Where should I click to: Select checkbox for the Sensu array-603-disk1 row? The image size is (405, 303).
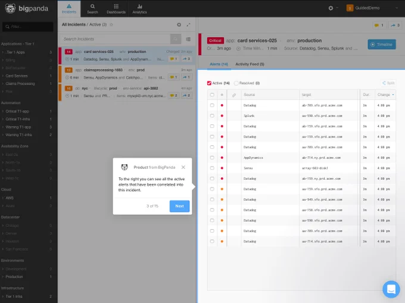click(x=212, y=168)
